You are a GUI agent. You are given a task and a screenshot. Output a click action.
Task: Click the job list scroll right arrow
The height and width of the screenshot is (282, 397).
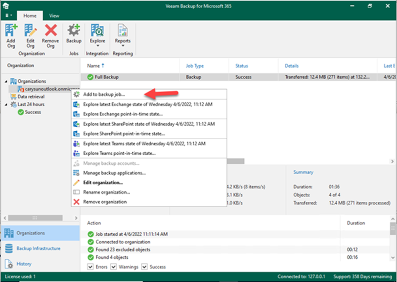click(x=392, y=161)
